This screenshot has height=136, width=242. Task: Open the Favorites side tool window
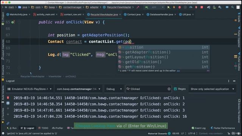coord(3,116)
